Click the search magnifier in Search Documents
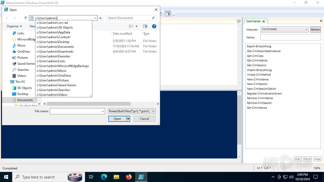This screenshot has width=324, height=182. click(x=153, y=18)
